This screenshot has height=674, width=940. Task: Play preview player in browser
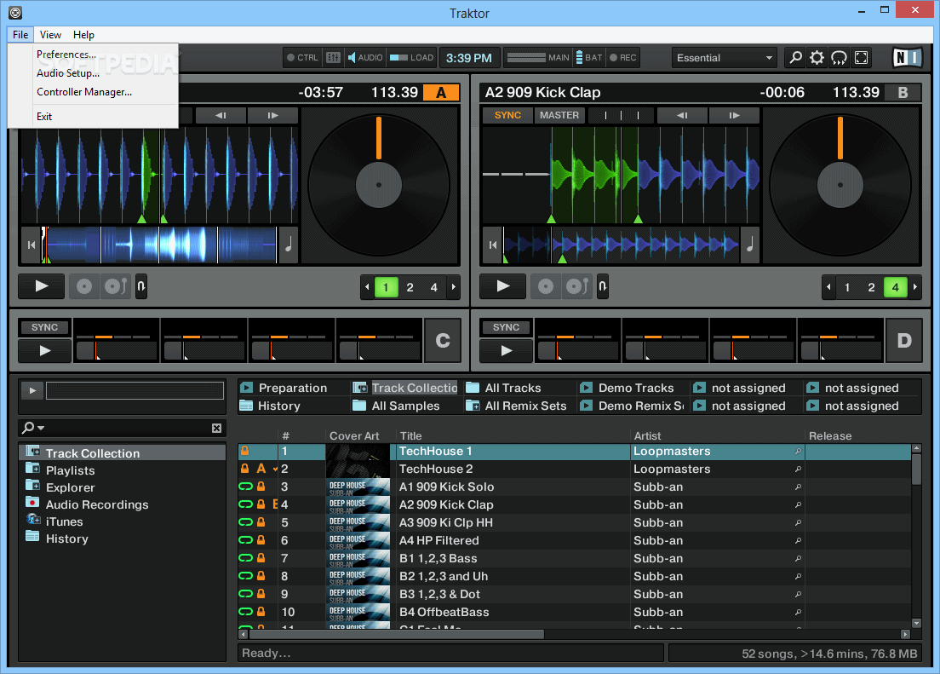(32, 391)
